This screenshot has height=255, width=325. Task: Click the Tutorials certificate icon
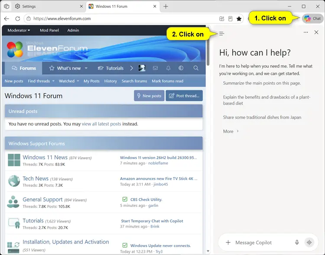[14, 223]
